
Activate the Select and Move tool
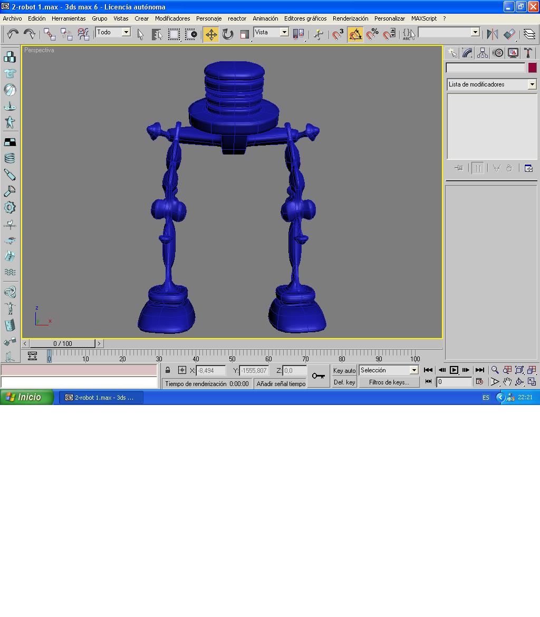(211, 34)
